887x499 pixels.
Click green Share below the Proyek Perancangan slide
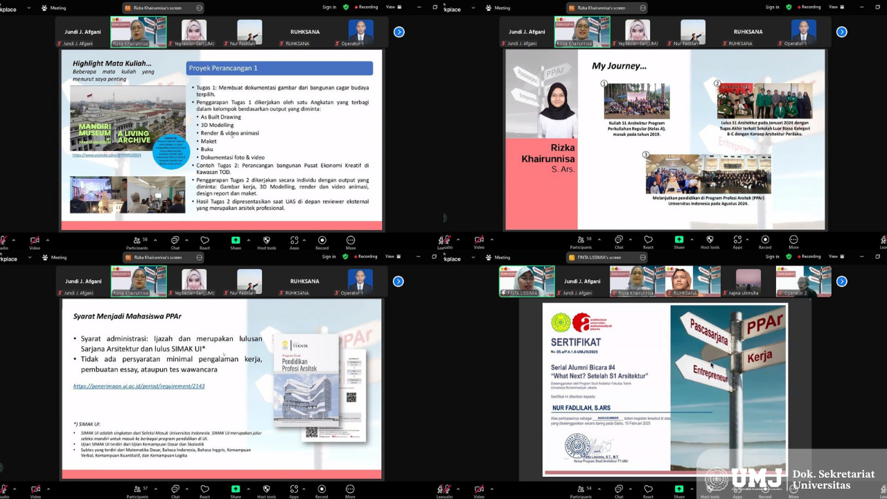pyautogui.click(x=236, y=243)
